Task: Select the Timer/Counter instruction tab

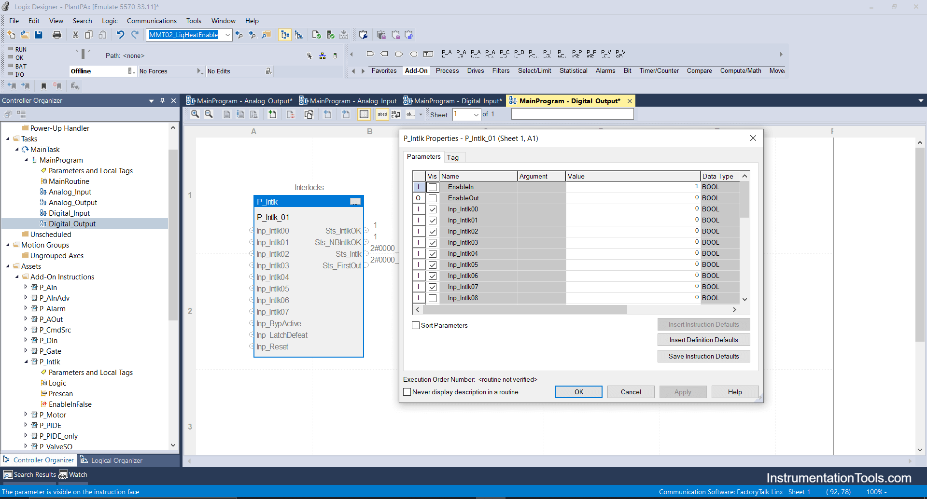Action: 659,70
